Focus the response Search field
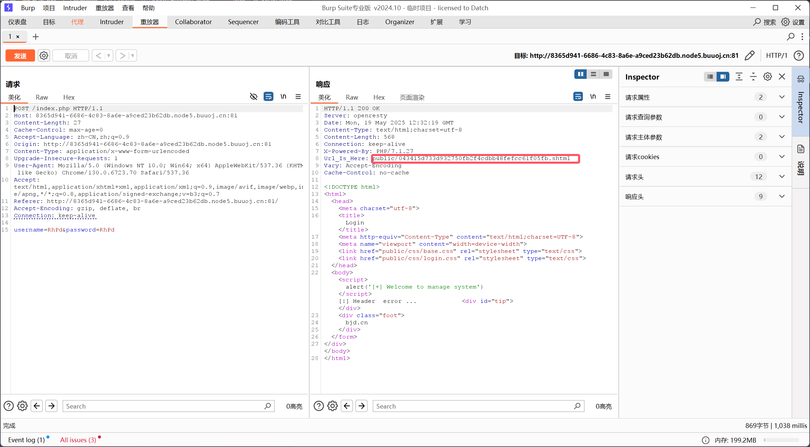810x447 pixels. [x=474, y=406]
